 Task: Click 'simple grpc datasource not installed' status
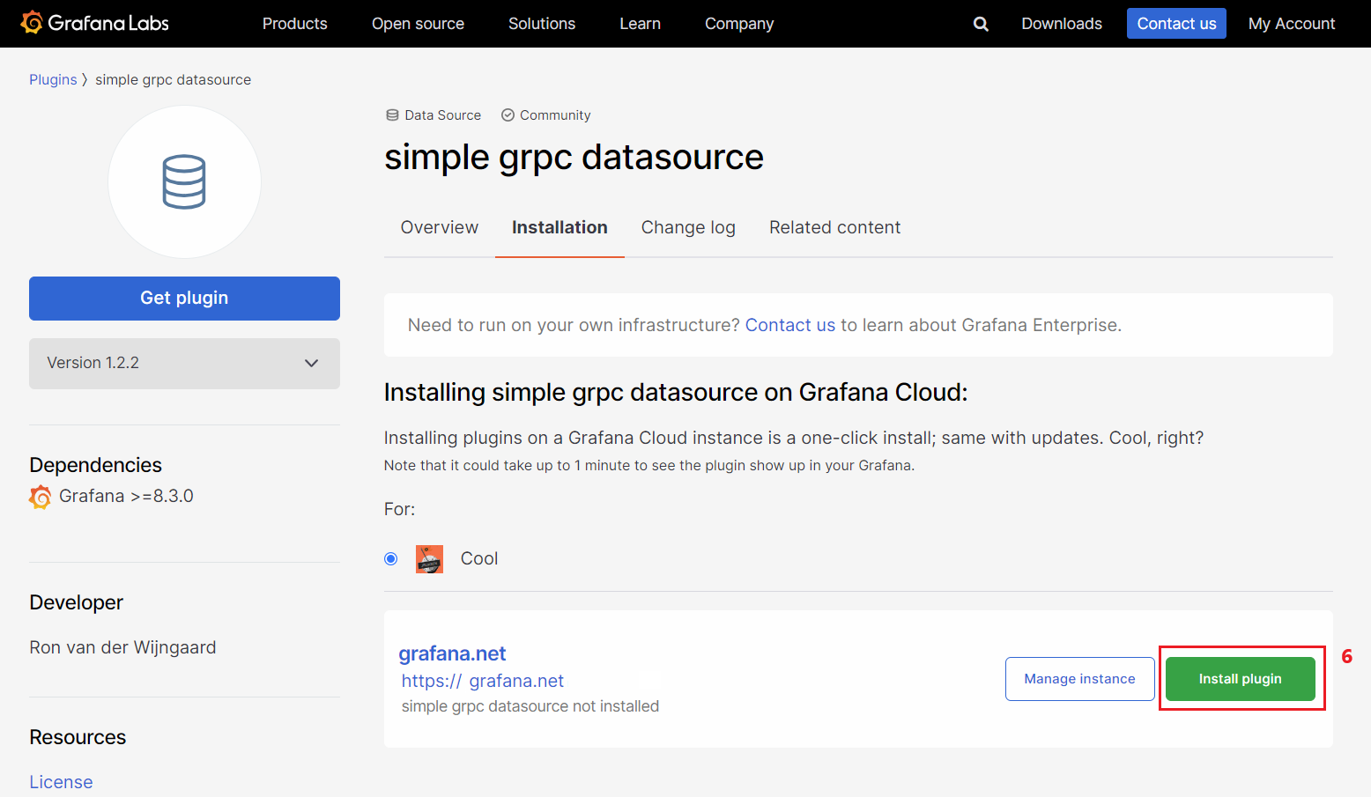pyautogui.click(x=530, y=706)
